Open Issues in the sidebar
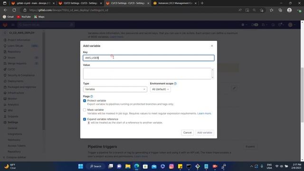Viewport: 304px width, 171px height. coord(11,57)
